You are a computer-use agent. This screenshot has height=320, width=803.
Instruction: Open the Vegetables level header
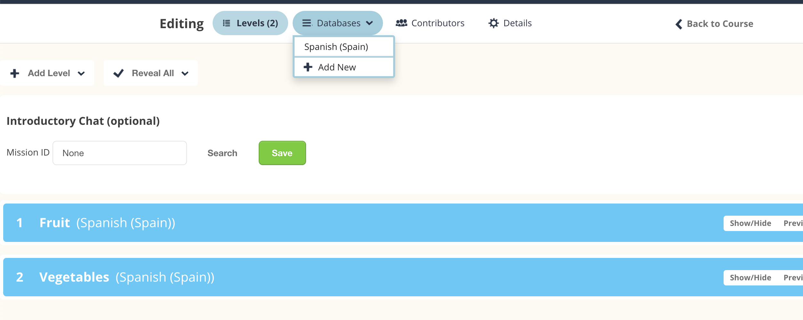[x=74, y=277]
